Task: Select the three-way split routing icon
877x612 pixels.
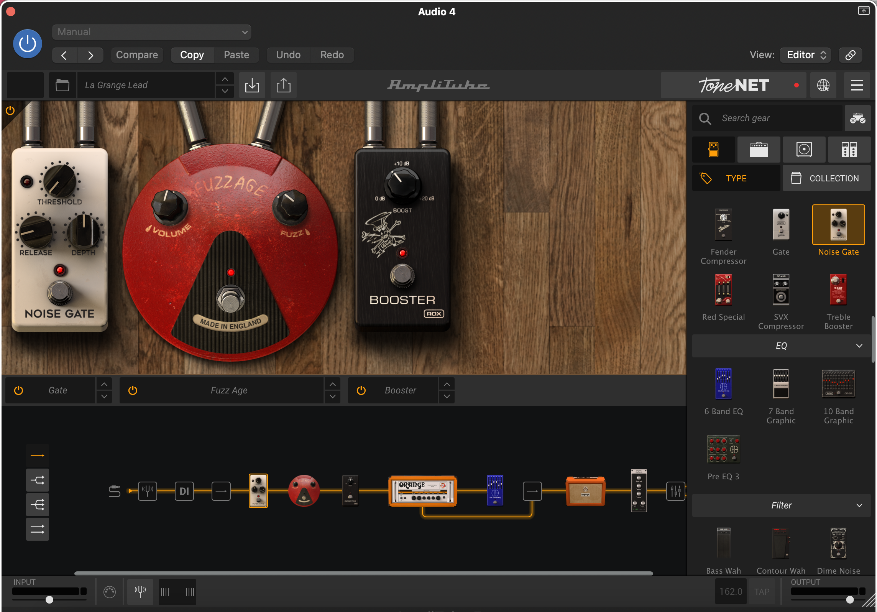Action: coord(38,505)
